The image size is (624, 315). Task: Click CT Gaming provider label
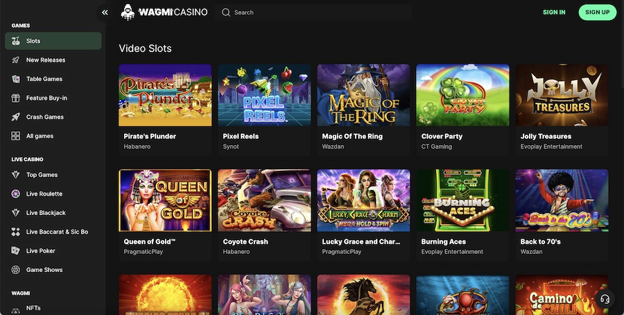437,146
